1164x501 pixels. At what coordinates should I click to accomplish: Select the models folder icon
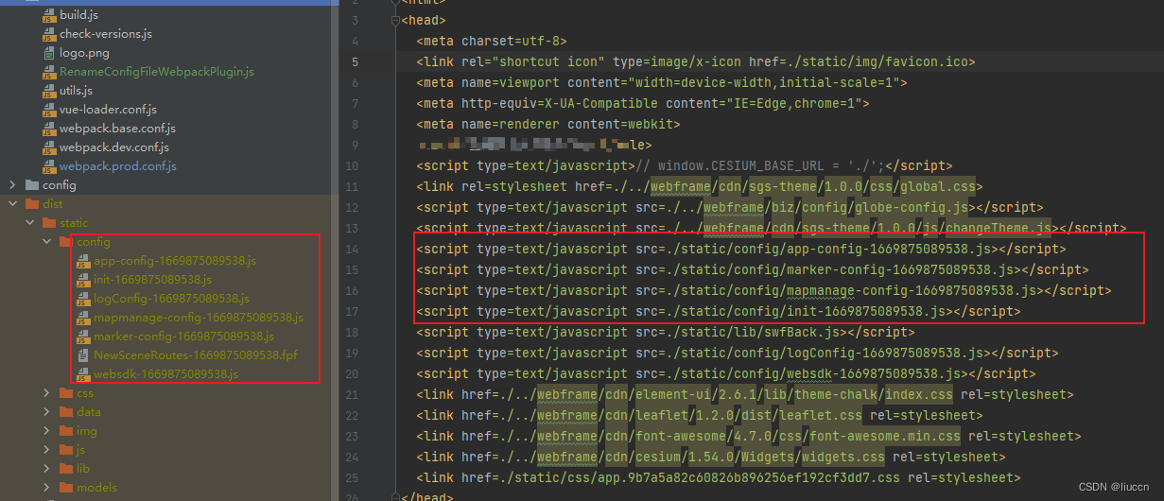pos(66,488)
